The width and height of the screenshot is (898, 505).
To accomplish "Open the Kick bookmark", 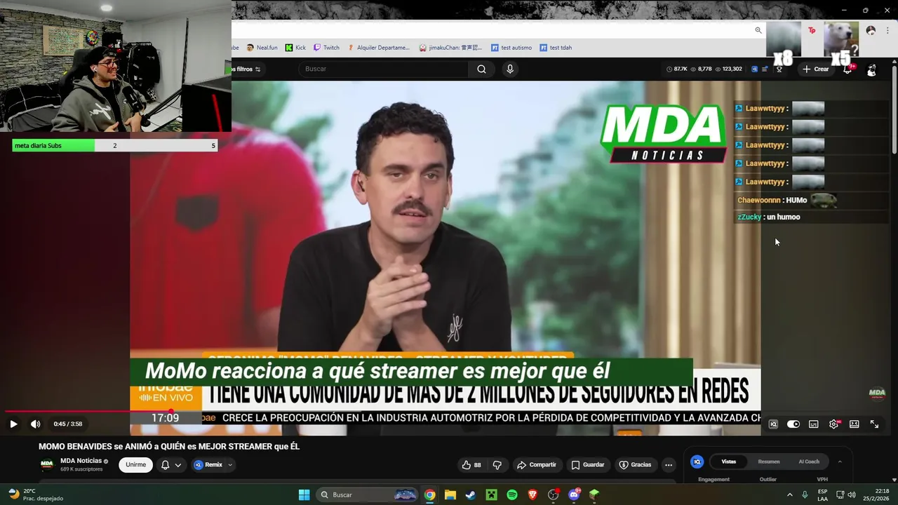I will coord(295,48).
